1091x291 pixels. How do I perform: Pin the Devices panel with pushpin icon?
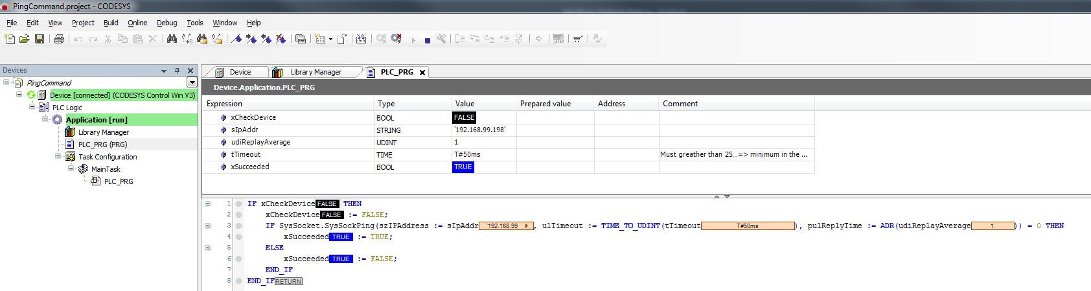tap(177, 71)
